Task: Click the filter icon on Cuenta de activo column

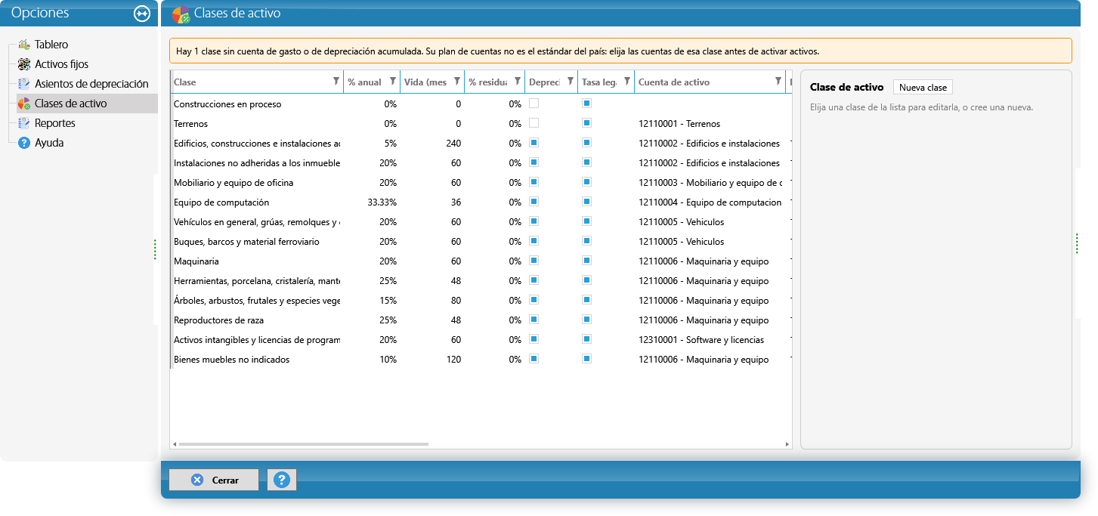Action: click(778, 82)
